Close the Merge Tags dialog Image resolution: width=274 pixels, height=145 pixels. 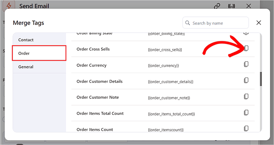(259, 22)
